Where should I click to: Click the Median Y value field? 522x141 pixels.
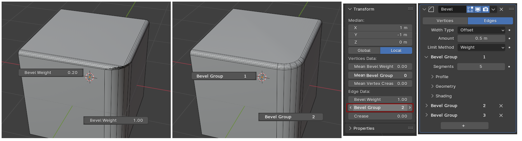coord(380,35)
